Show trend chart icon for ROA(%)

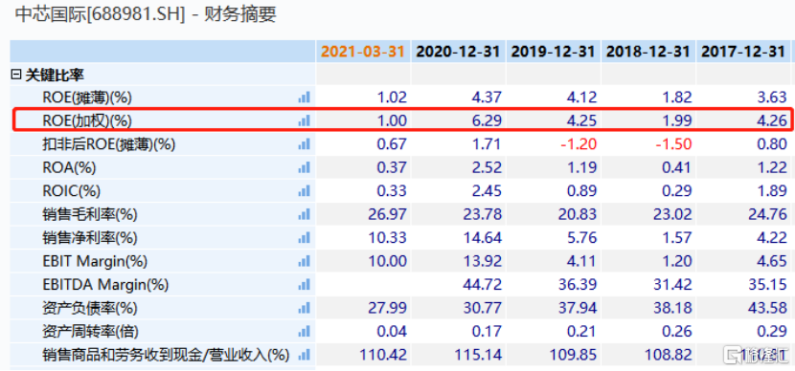(304, 167)
